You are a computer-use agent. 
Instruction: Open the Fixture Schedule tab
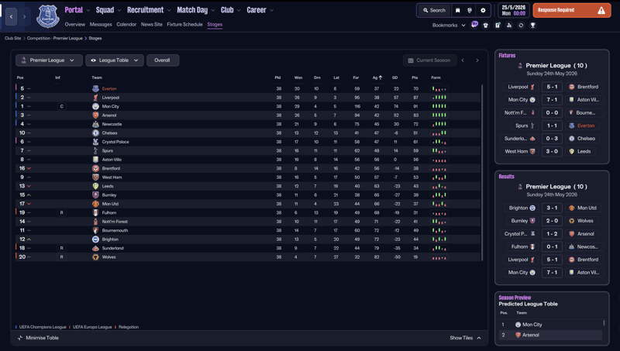(184, 25)
